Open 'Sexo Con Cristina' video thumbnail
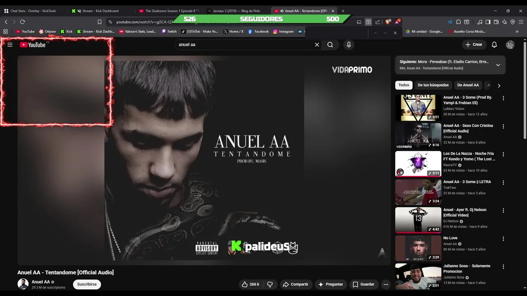Viewport: 527px width, 296px height. coord(418,136)
